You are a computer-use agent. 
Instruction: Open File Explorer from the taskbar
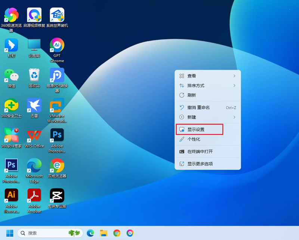[104, 233]
